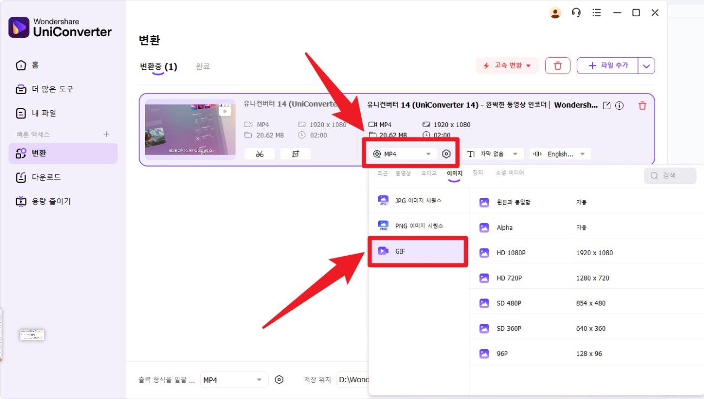Open the support headset icon

(x=576, y=13)
